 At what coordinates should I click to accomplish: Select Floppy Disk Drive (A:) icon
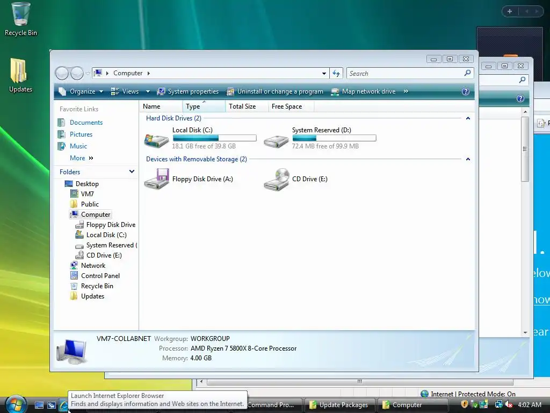pyautogui.click(x=156, y=179)
